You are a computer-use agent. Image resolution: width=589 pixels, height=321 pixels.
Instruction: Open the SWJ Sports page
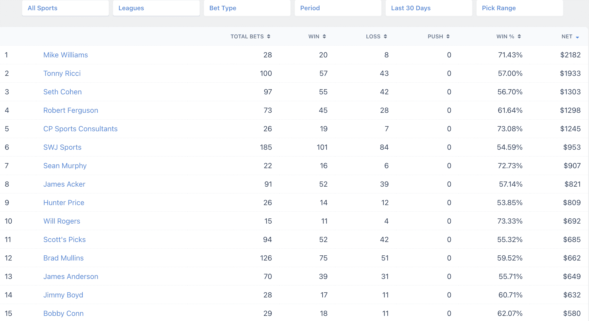tap(62, 147)
